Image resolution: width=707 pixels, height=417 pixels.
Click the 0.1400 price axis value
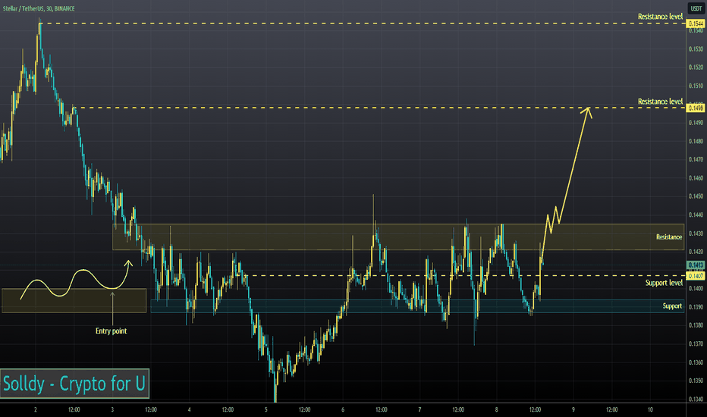696,288
